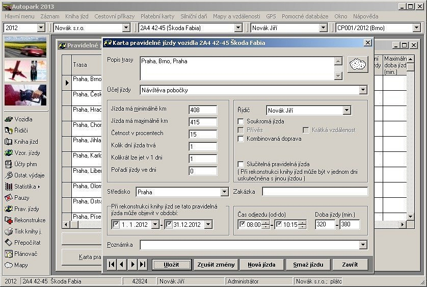Open Účty phm in the sidebar
Image resolution: width=427 pixels, height=287 pixels.
click(x=25, y=164)
